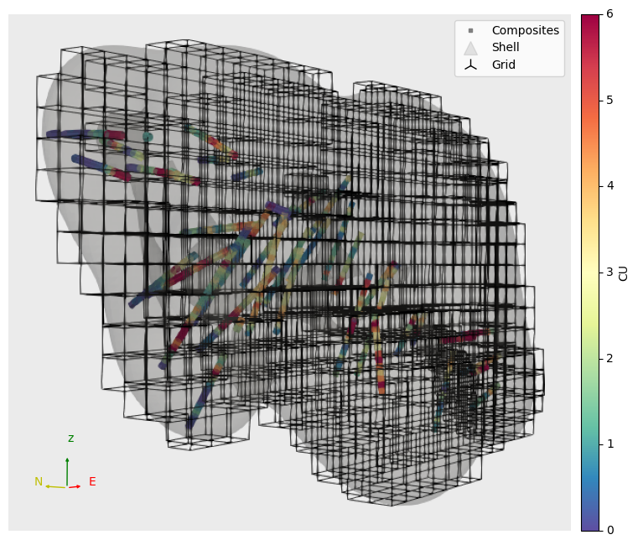Viewport: 638px width, 545px height.
Task: Toggle the Shell legend label
Action: point(506,48)
